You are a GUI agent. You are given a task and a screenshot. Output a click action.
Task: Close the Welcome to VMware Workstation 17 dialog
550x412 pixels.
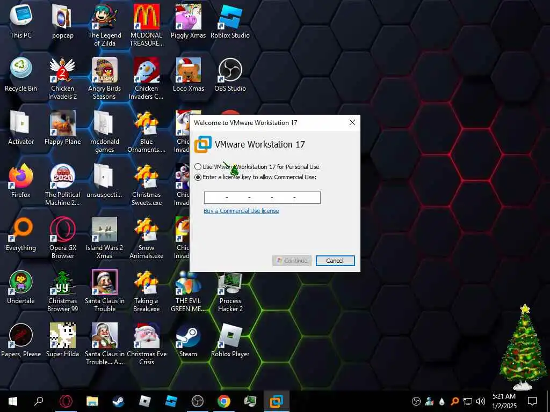click(x=352, y=122)
